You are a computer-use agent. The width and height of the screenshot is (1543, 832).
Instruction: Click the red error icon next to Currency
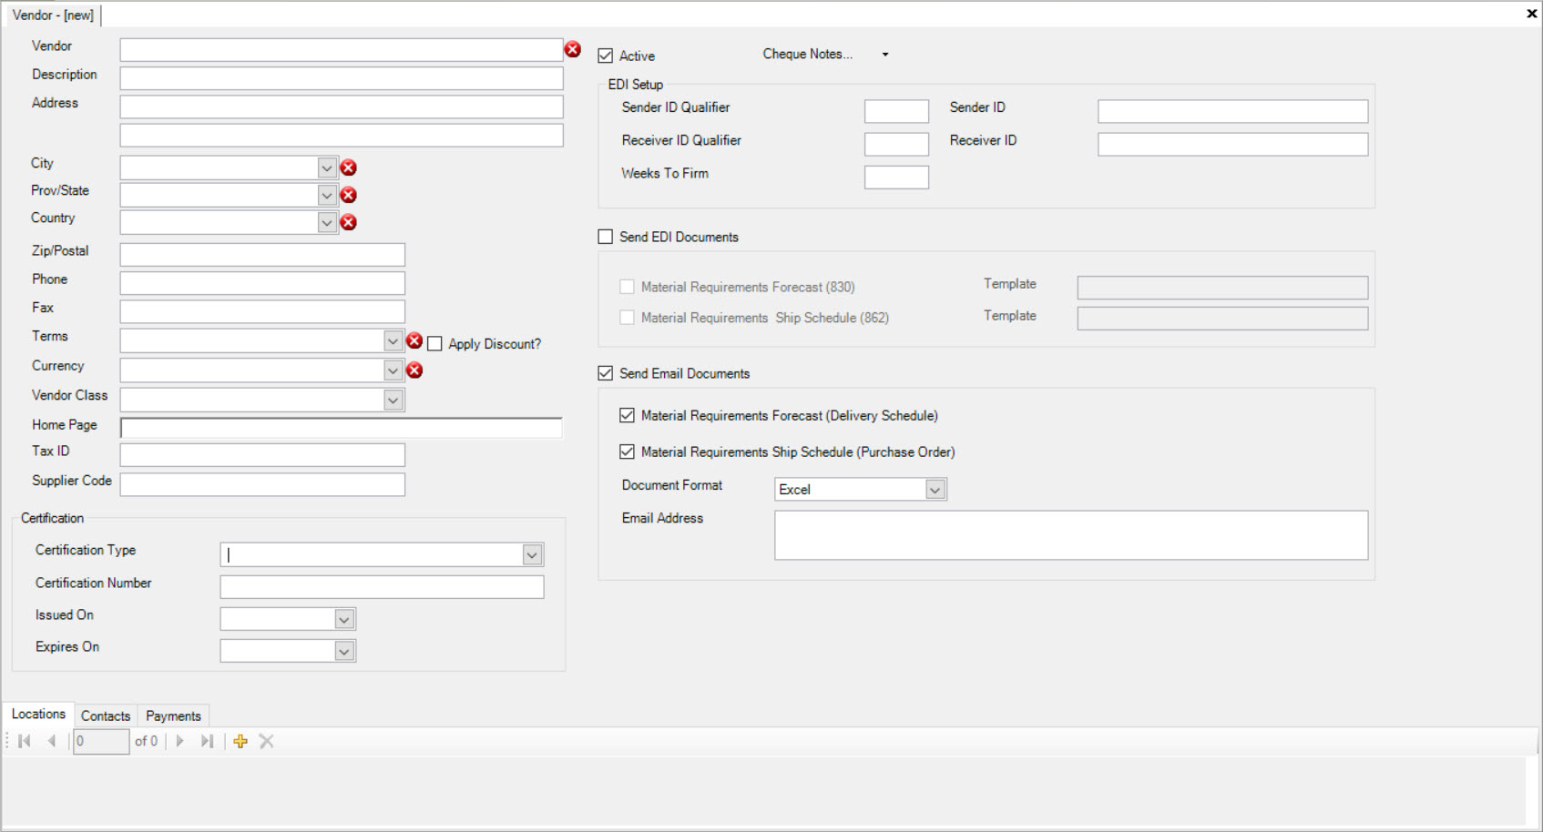pyautogui.click(x=414, y=370)
